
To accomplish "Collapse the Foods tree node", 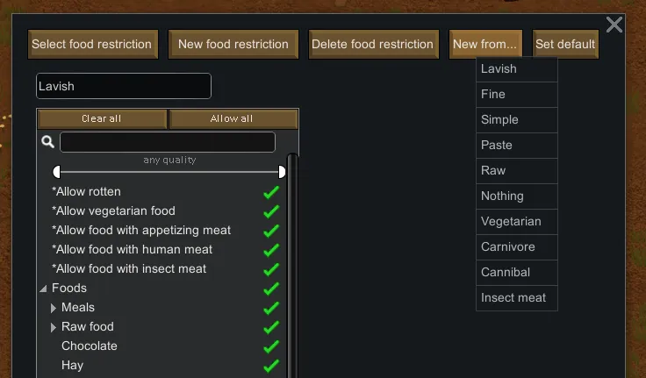I will coord(43,289).
